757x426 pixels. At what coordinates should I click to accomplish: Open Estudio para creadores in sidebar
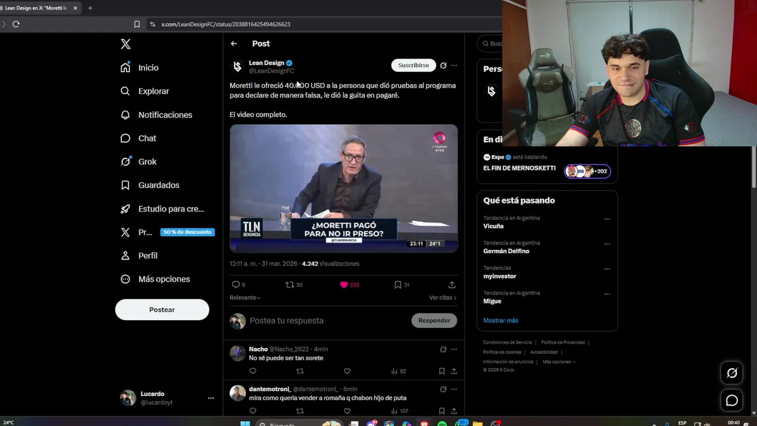coord(162,209)
